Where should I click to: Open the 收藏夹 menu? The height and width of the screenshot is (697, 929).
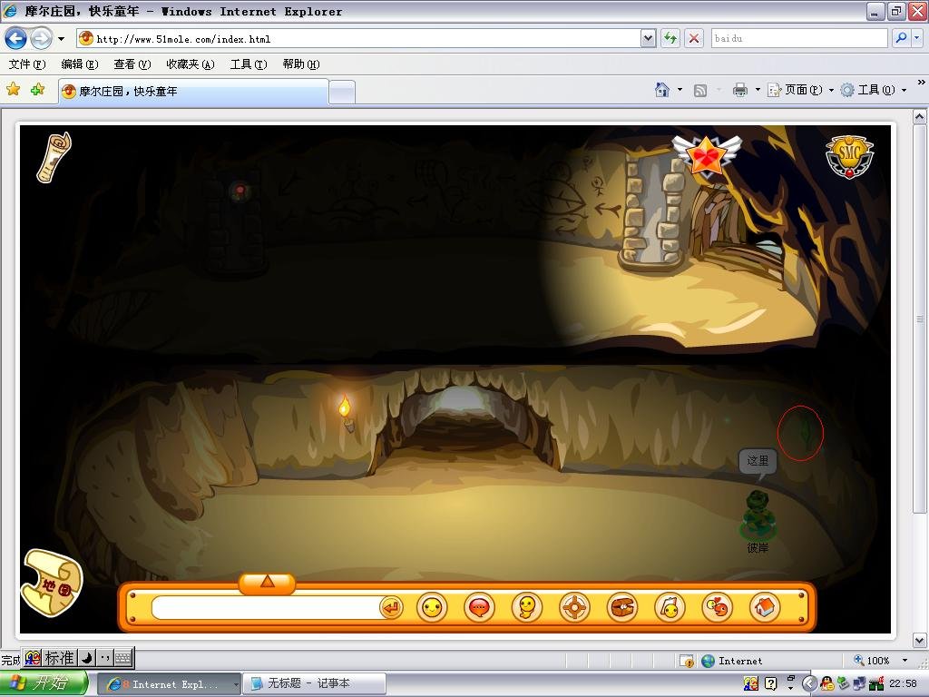(190, 64)
